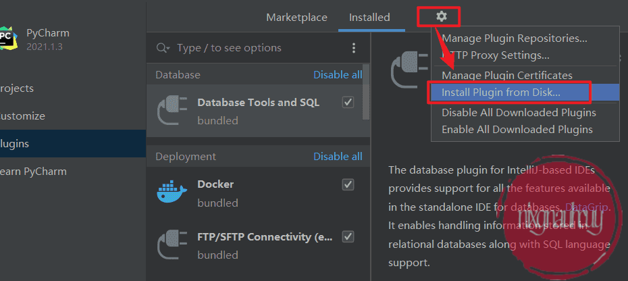The width and height of the screenshot is (628, 281).
Task: Open Manage Plugin Repositories menu item
Action: coord(515,39)
